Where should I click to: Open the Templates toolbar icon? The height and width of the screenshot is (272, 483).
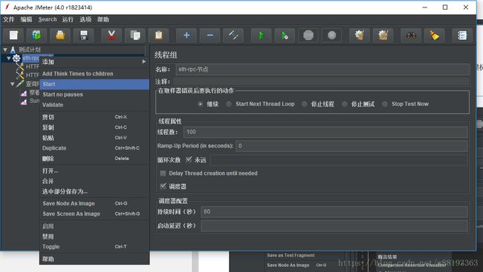[36, 36]
